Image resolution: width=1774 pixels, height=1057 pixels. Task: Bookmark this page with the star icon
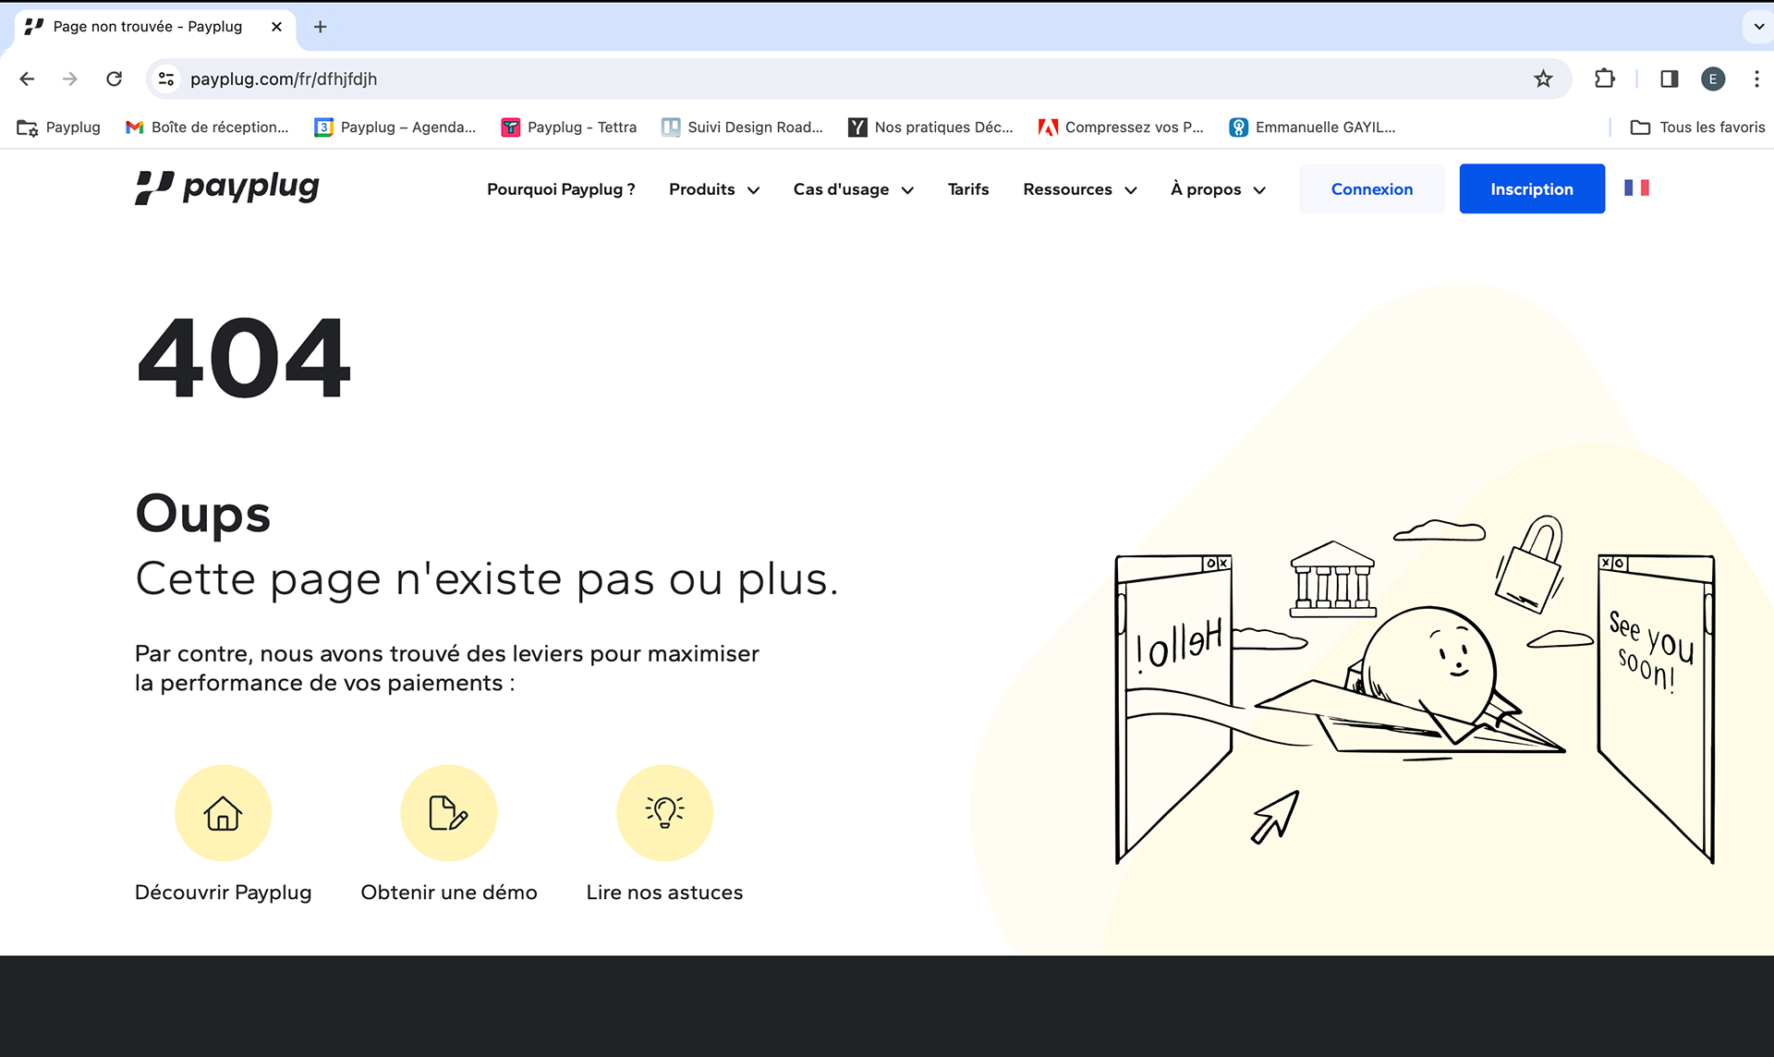[x=1543, y=79]
